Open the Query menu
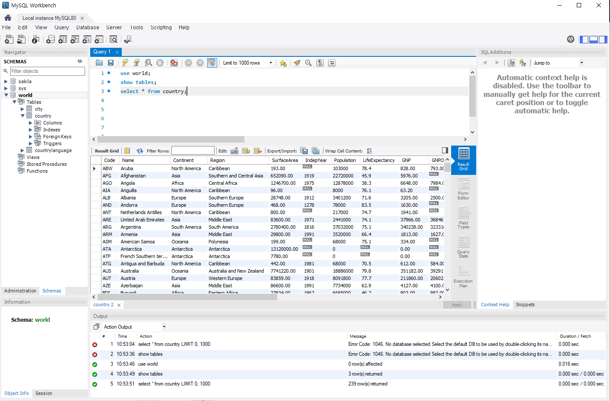The height and width of the screenshot is (401, 610). click(x=61, y=27)
